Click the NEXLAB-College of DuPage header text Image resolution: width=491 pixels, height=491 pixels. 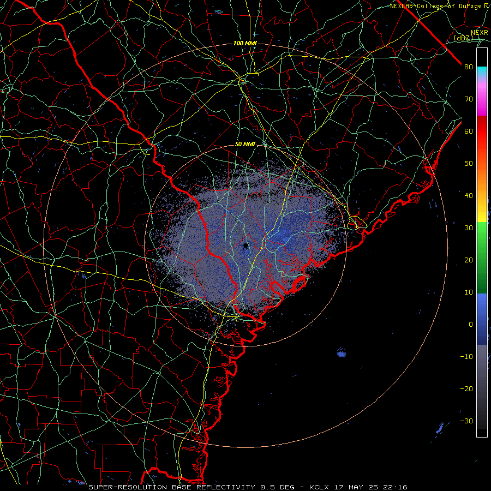(x=437, y=6)
